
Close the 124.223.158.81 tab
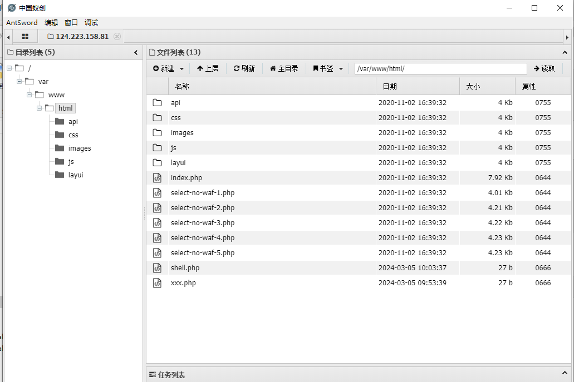(x=117, y=37)
